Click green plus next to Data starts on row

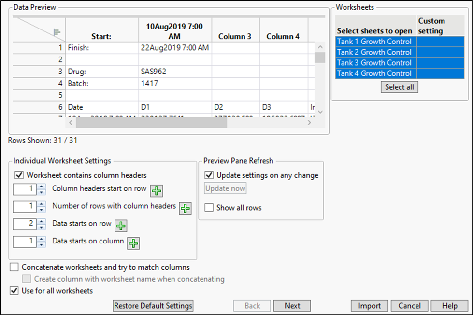(x=121, y=226)
